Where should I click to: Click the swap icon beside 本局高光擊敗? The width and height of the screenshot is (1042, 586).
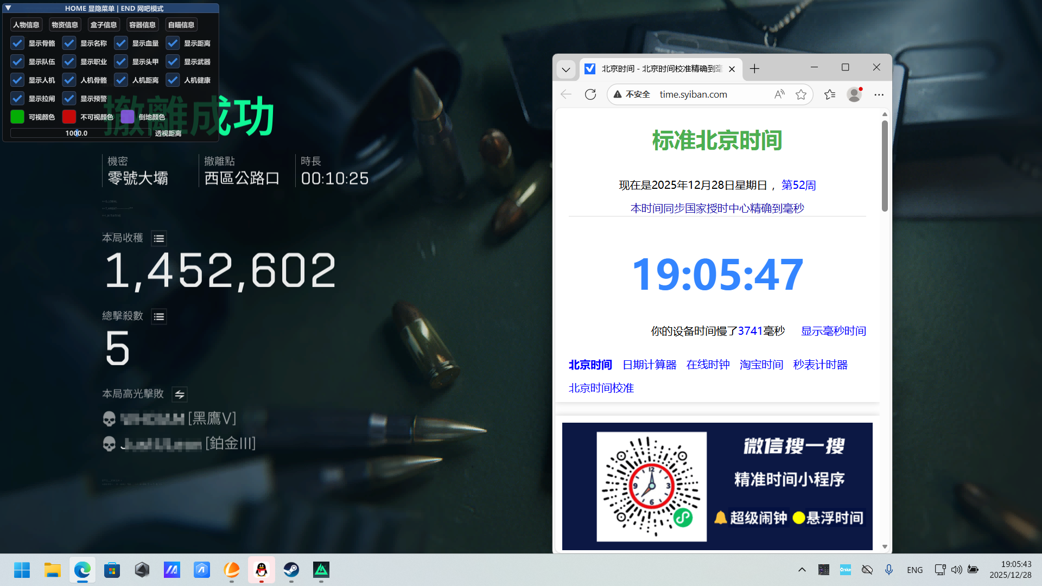coord(180,394)
